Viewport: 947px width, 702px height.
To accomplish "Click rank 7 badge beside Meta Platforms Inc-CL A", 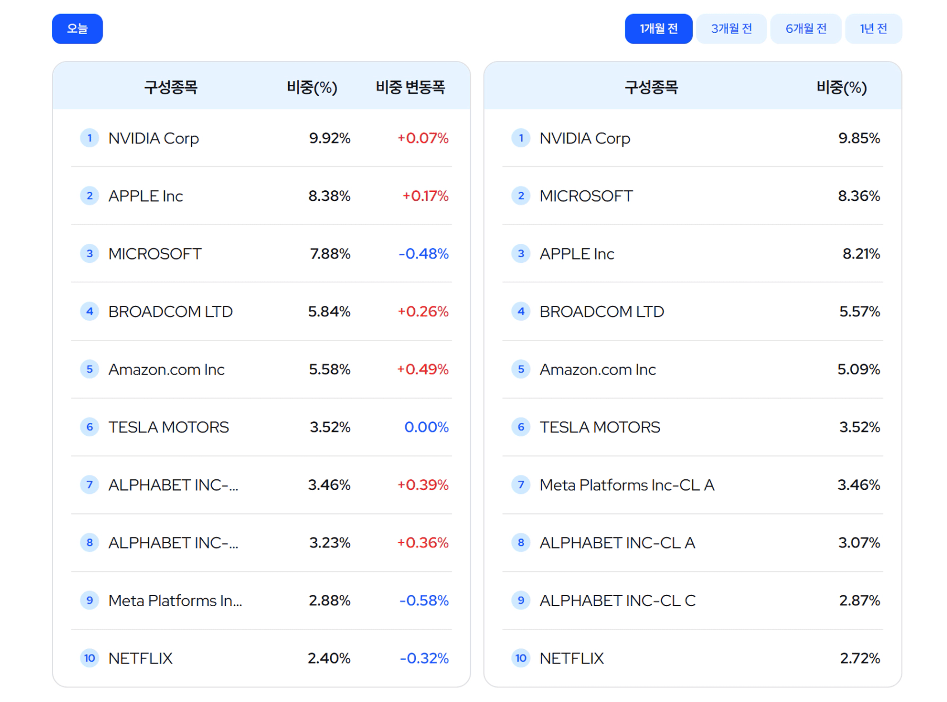I will click(520, 485).
